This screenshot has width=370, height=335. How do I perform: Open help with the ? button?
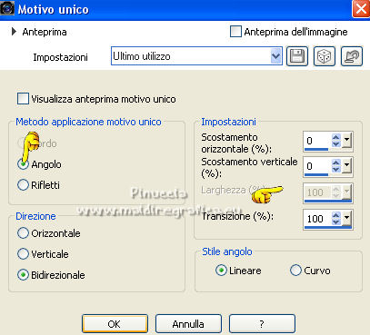(262, 324)
